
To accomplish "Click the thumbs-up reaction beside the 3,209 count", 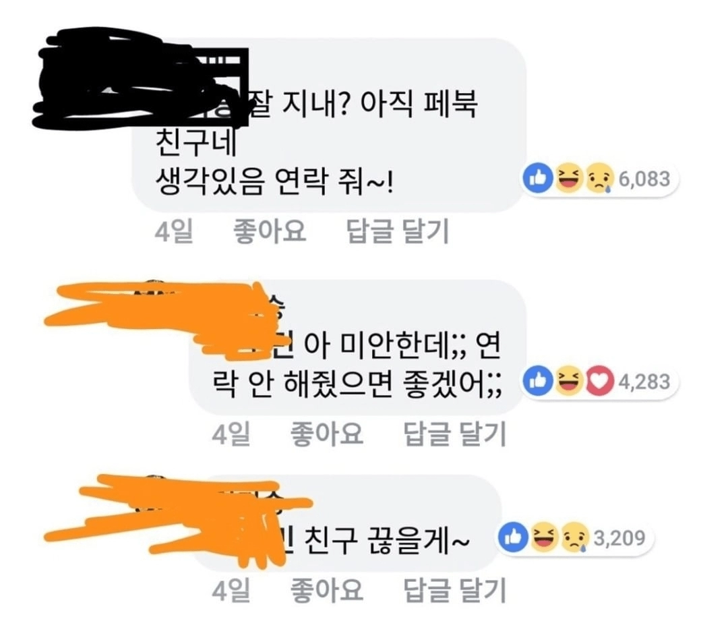I will [x=514, y=537].
